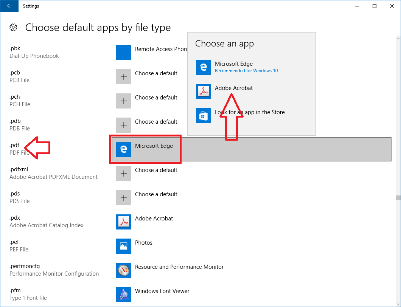Pick Adobe Acrobat from Choose an app list
Screen dimensions: 401x307
[252, 91]
